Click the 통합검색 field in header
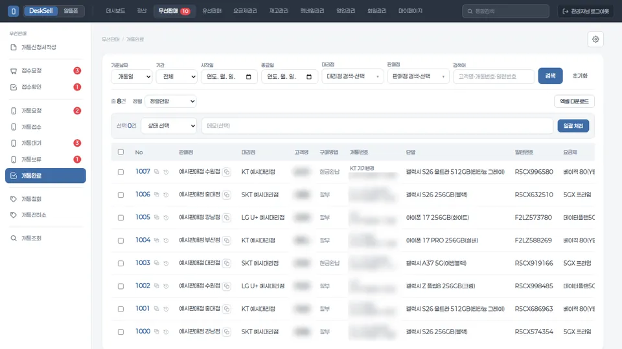Screen dimensions: 622x349 [505, 11]
